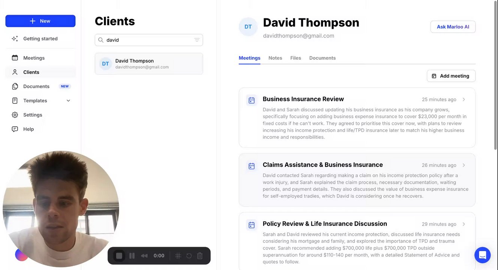Viewport: 498px width, 270px height.
Task: Switch to the Files tab
Action: (296, 58)
